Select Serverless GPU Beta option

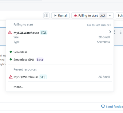coord(60,60)
